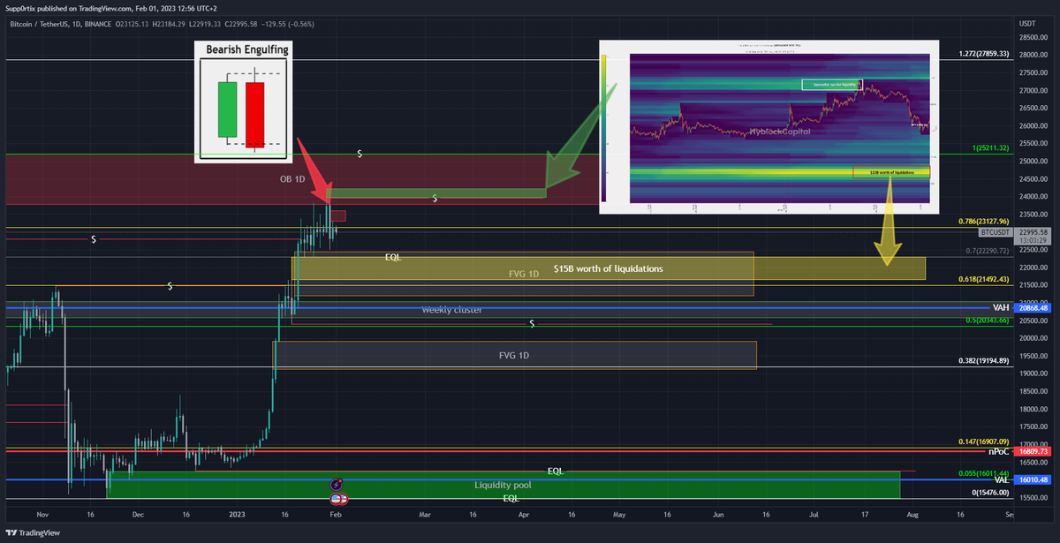1060x543 pixels.
Task: Select the FVG 1D label under $15B liquidations text
Action: pyautogui.click(x=524, y=275)
